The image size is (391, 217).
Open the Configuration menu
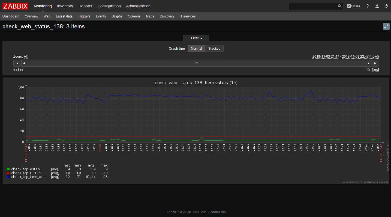click(x=109, y=6)
